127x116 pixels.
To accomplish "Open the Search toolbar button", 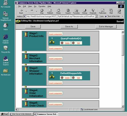I will point(68,11).
